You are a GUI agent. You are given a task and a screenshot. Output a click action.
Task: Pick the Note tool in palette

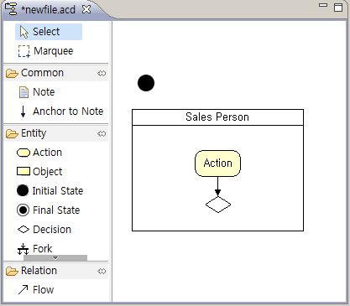point(37,92)
